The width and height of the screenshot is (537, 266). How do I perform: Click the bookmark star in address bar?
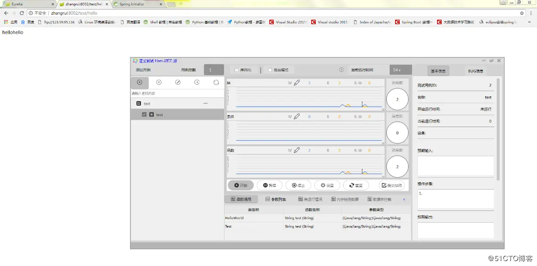pos(522,13)
